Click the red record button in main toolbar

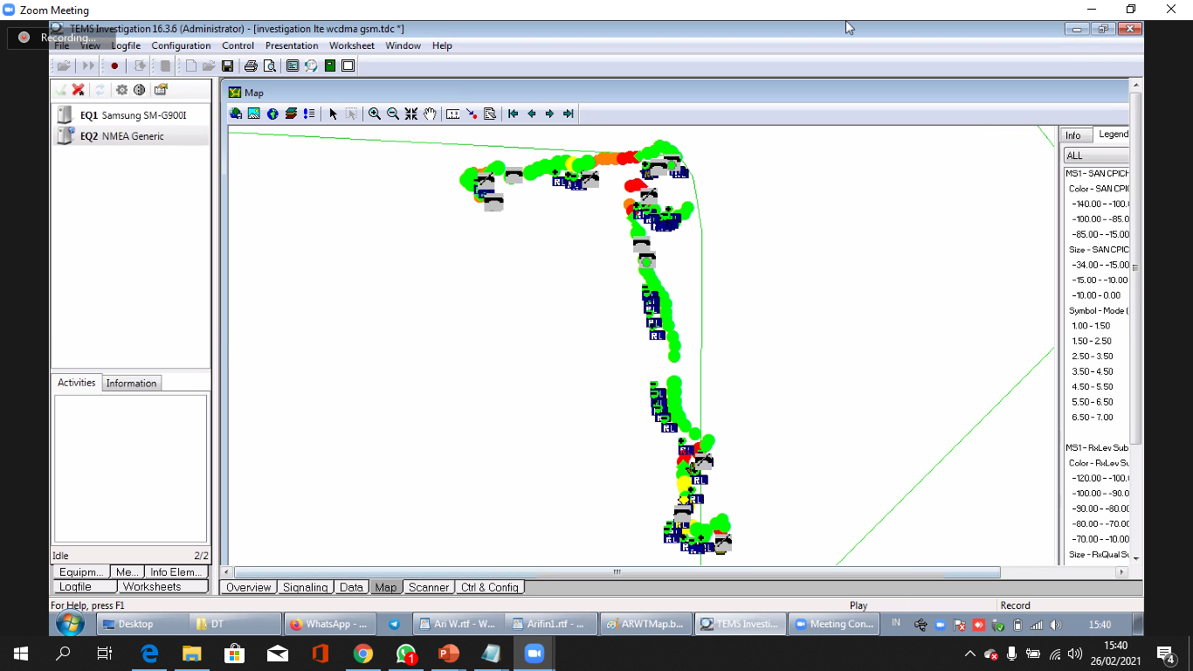[x=114, y=66]
